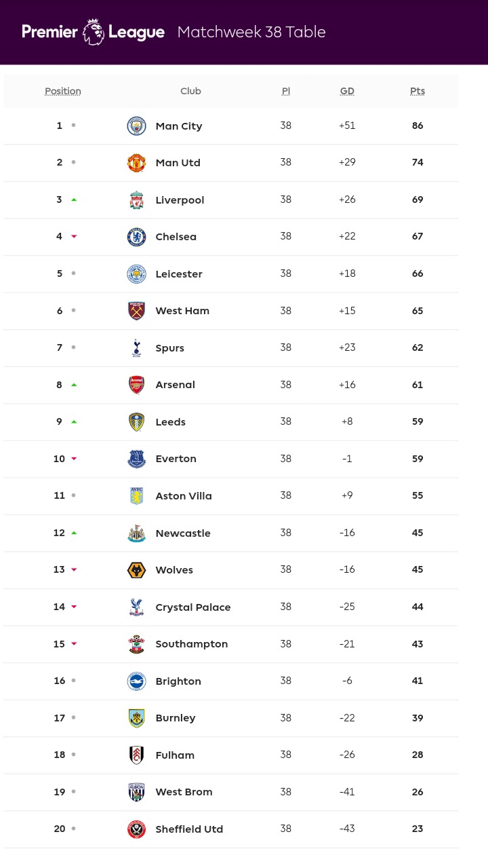Image resolution: width=488 pixels, height=849 pixels.
Task: Open the Crystal Palace club link
Action: 193,607
